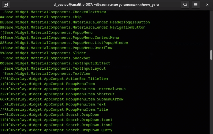Click the PopupMenu.Overflow line
213x134 pixels.
point(56,48)
